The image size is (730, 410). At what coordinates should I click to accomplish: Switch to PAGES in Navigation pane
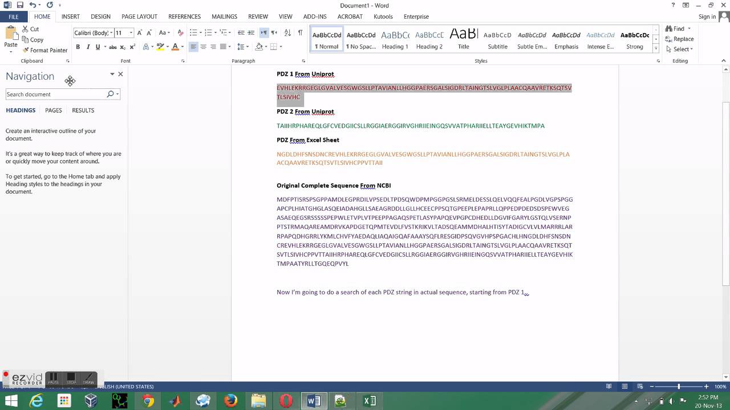coord(54,110)
